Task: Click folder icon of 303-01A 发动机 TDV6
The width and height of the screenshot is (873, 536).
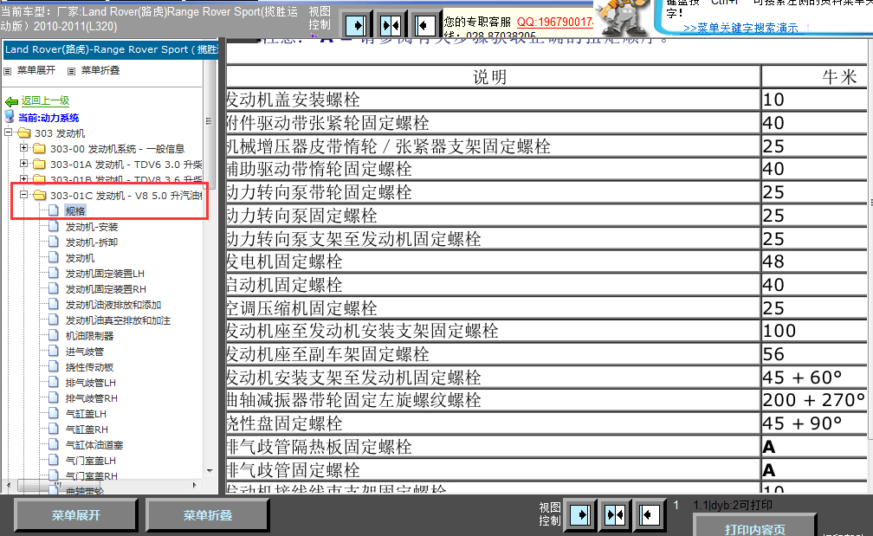Action: 39,165
